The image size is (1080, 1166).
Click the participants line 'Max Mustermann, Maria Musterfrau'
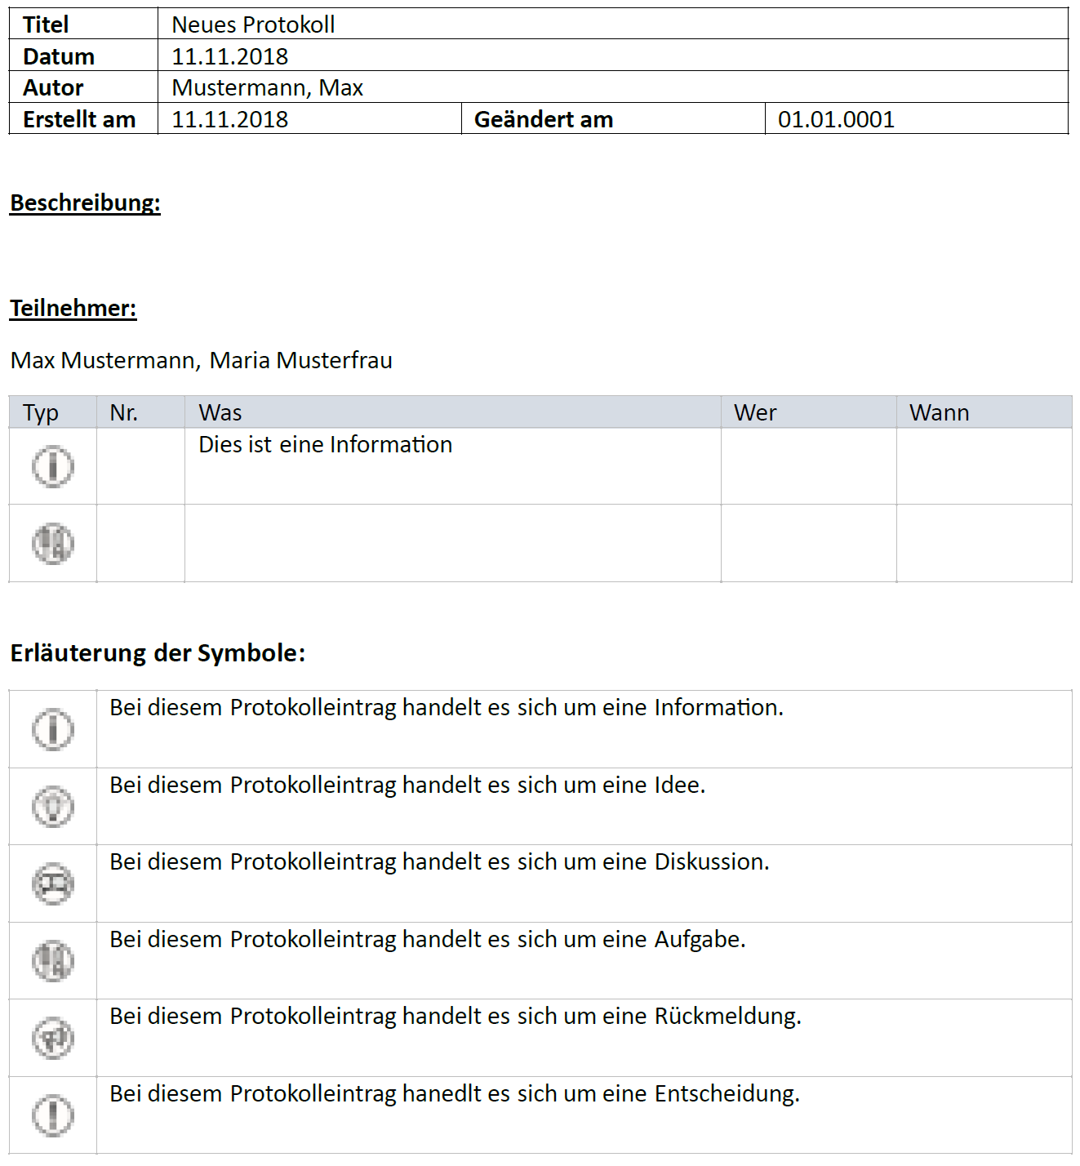(x=202, y=360)
